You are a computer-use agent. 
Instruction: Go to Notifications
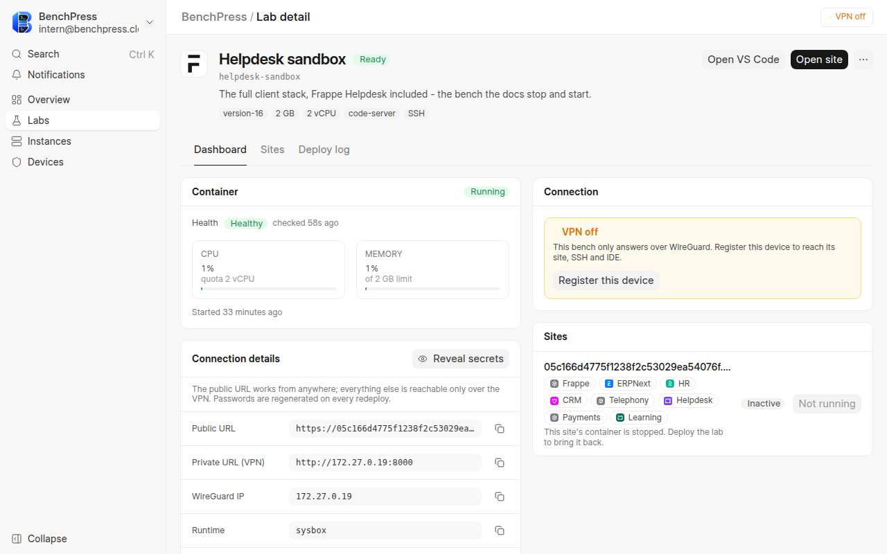coord(82,75)
